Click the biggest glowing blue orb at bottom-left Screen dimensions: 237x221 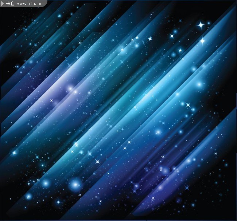point(75,185)
